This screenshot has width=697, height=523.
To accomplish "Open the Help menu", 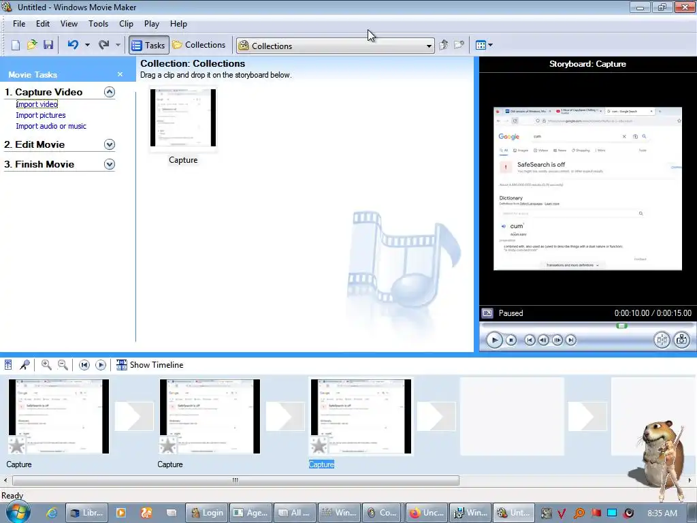I will (179, 24).
